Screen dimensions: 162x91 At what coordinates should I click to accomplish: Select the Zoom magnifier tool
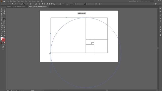pos(4,35)
